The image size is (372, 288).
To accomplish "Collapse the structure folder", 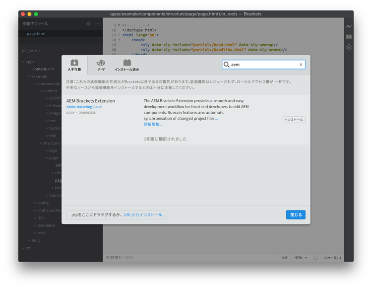I will coord(41,144).
